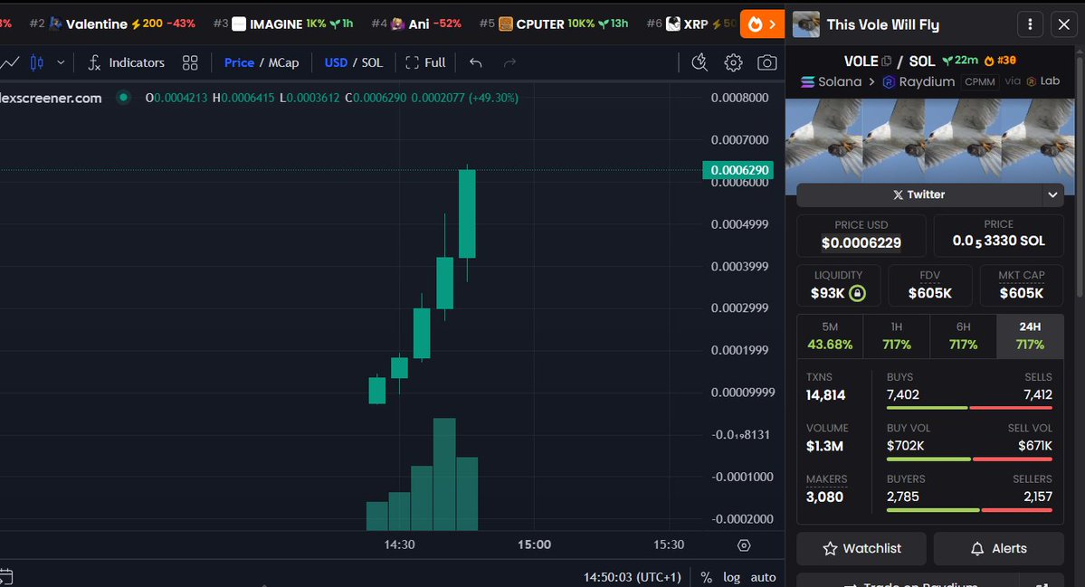Click the liquidity lock icon

pyautogui.click(x=857, y=293)
